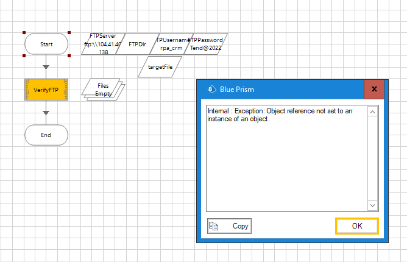Viewport: 407px width, 262px height.
Task: Copy the exception message text
Action: pos(229,226)
